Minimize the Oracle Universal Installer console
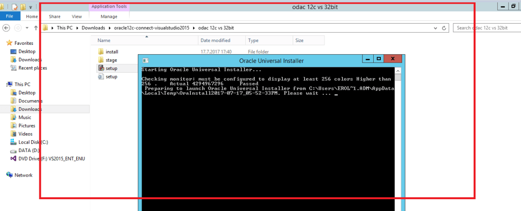The height and width of the screenshot is (211, 521). (367, 59)
